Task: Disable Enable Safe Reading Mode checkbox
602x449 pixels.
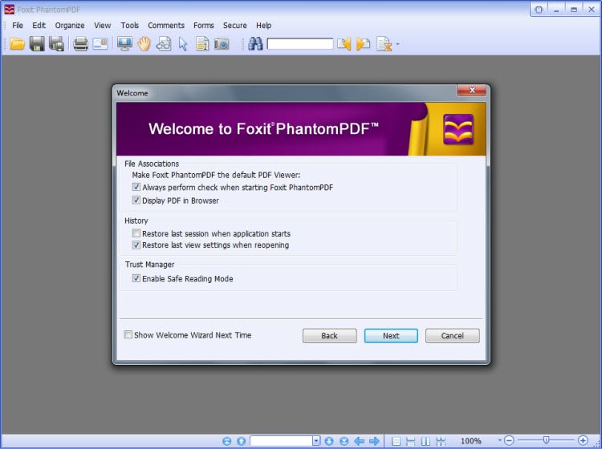Action: tap(136, 278)
